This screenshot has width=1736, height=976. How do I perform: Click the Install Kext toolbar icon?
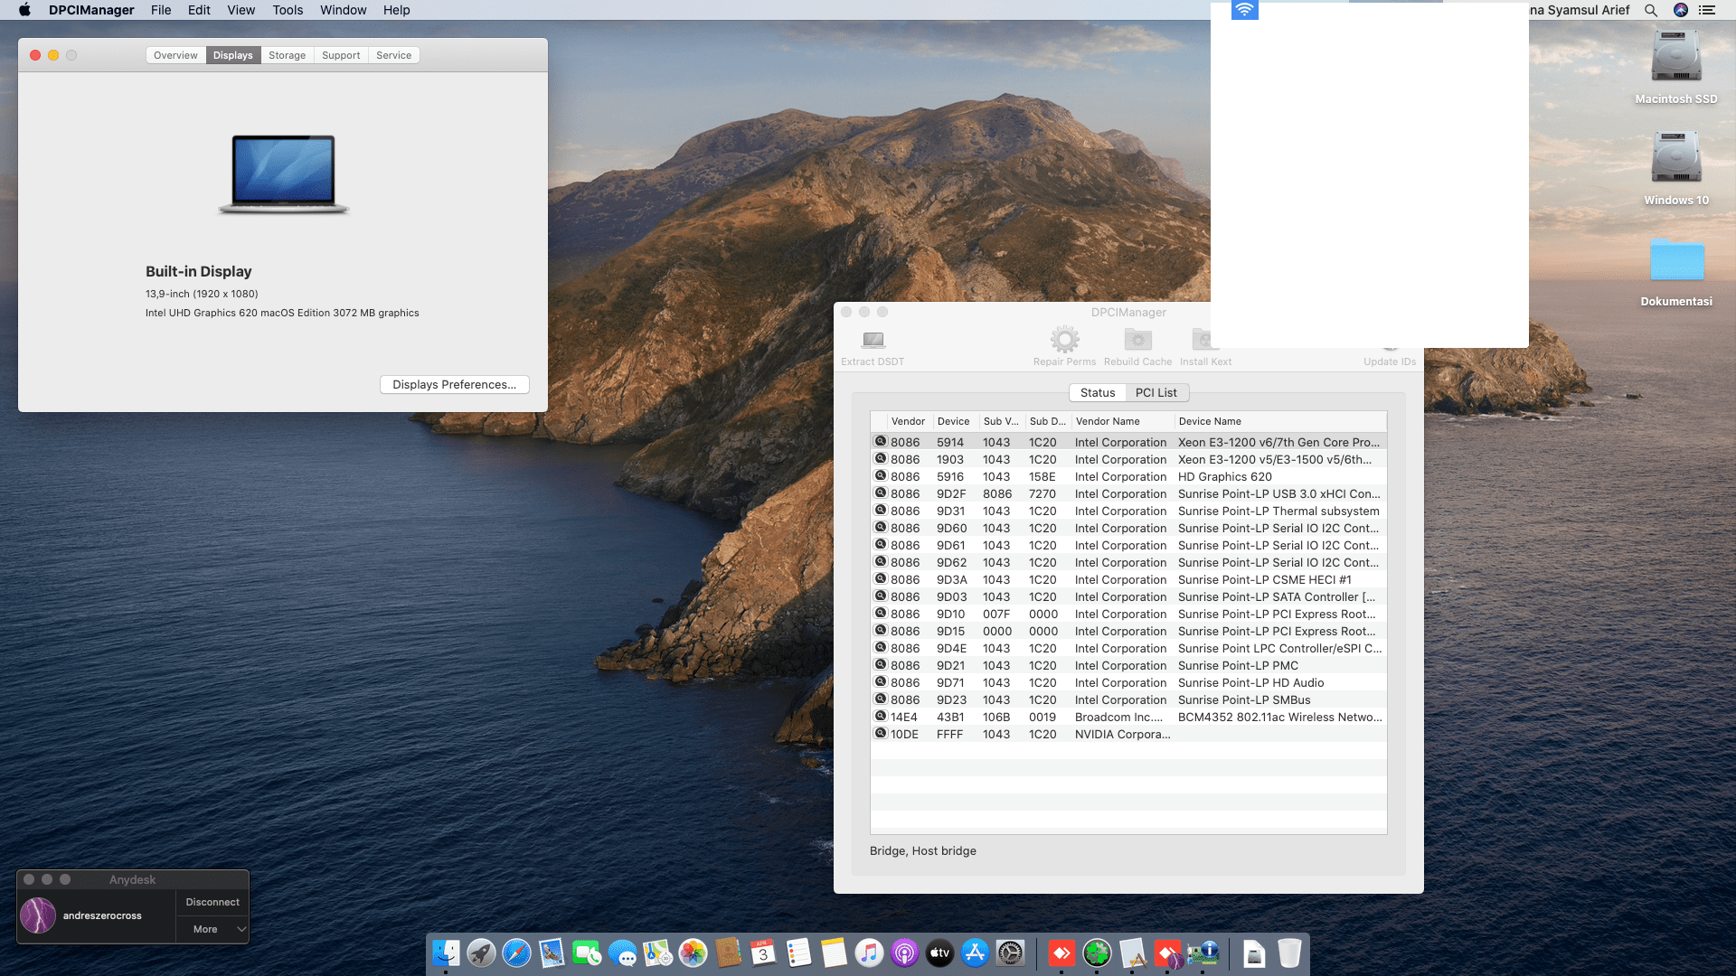pyautogui.click(x=1202, y=340)
